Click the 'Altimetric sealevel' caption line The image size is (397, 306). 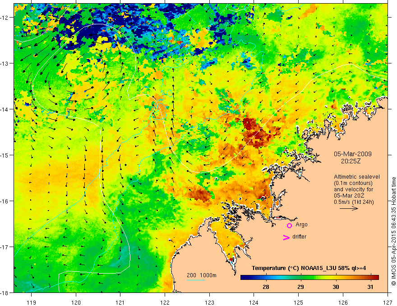pyautogui.click(x=357, y=177)
